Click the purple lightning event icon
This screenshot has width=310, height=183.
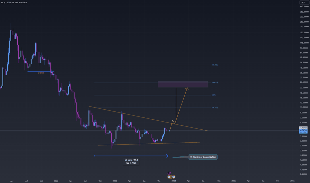pos(169,173)
